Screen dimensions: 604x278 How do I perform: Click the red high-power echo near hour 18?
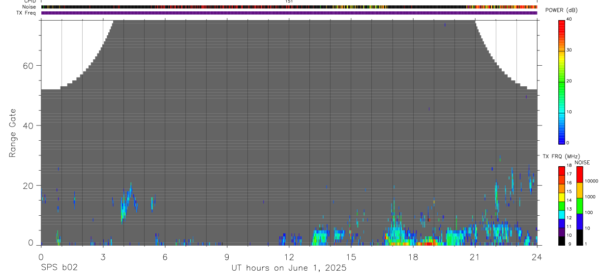(427, 243)
